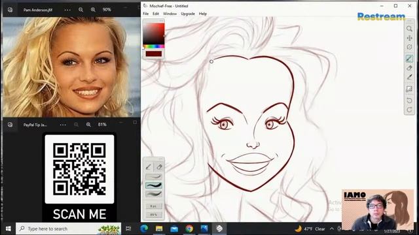Click the QR code image
Screen dimensions: 419x235
click(79, 169)
